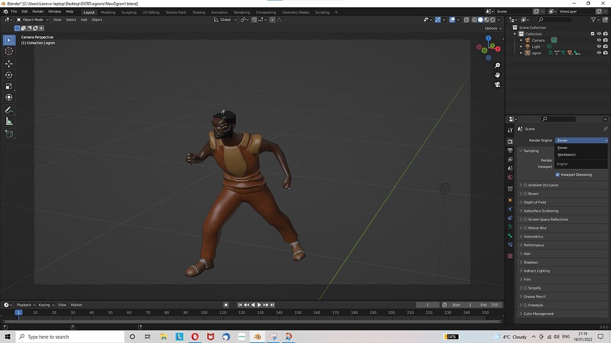This screenshot has height=343, width=611.
Task: Expand the ogron item in outliner
Action: 521,53
